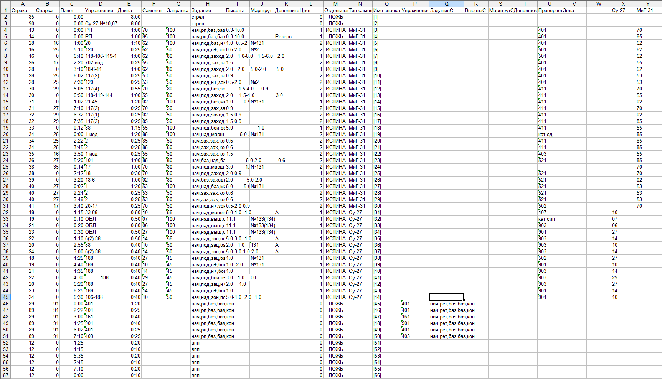The height and width of the screenshot is (379, 662).
Task: Click the '4:40' takeoff time cell
Action: click(x=72, y=264)
